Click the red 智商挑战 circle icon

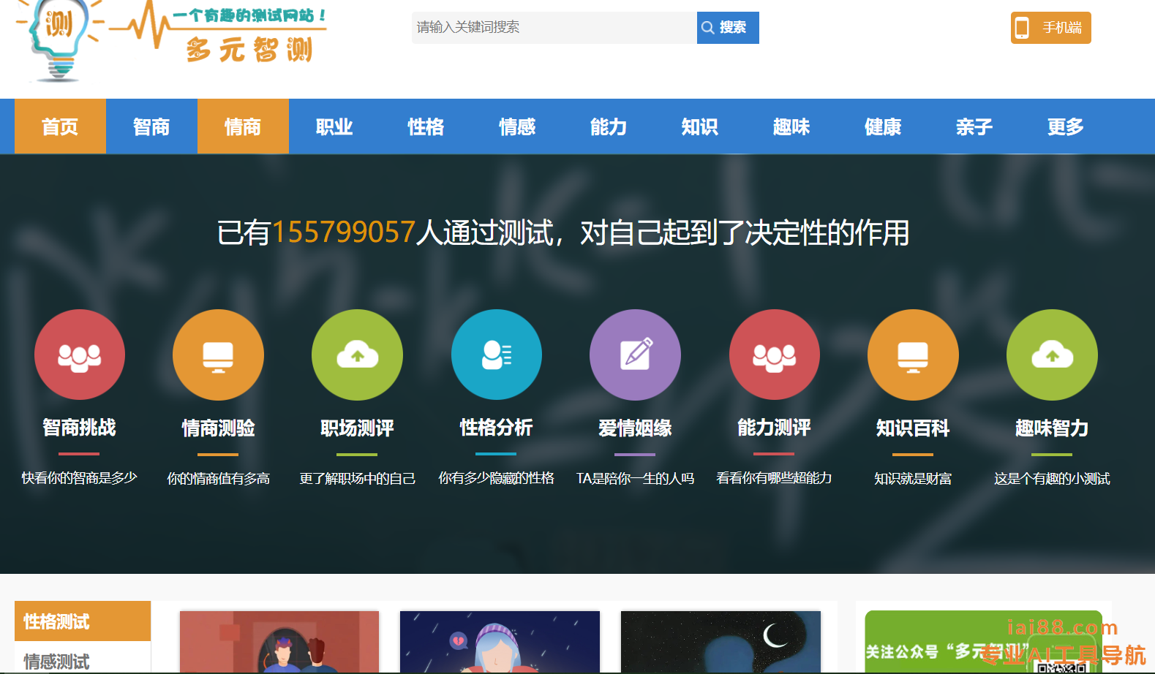pos(80,355)
